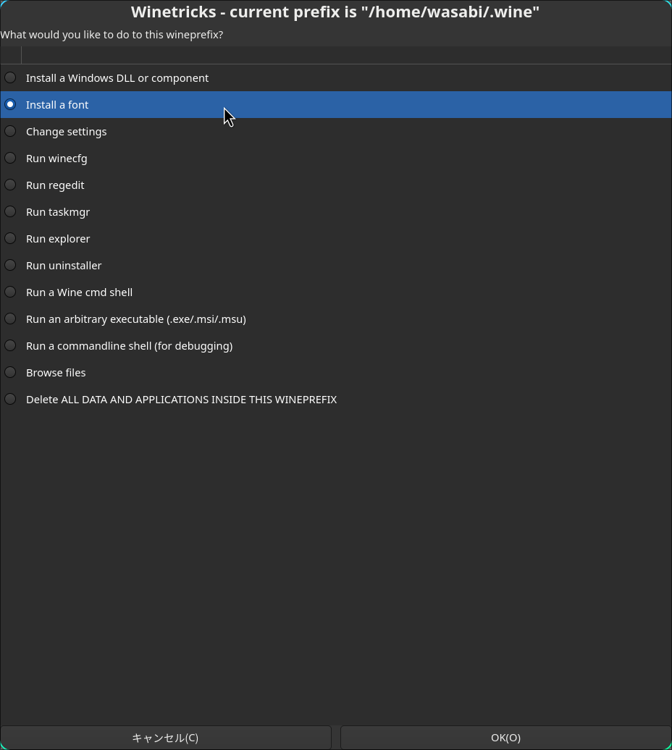Click the 'Install a Windows DLL or component' text
Image resolution: width=672 pixels, height=750 pixels.
(117, 78)
